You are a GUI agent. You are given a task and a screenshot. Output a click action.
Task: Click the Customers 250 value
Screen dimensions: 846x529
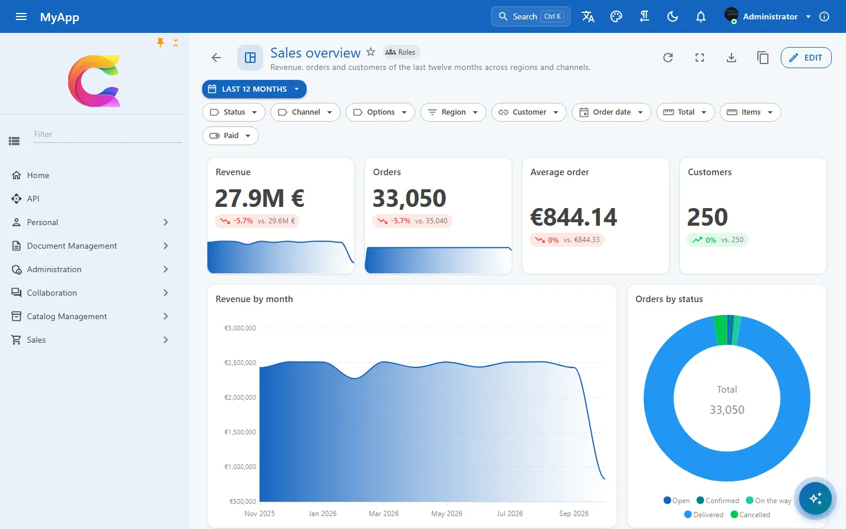tap(707, 217)
